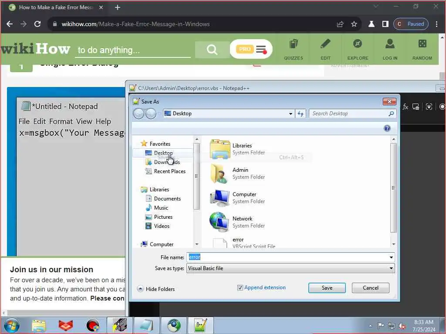Go forward in Save As dialog
The height and width of the screenshot is (334, 446).
point(151,114)
